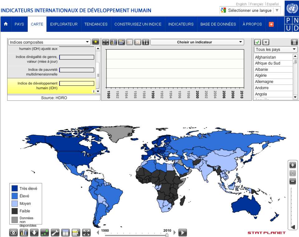This screenshot has width=299, height=237.
Task: Switch to the Tendances tab
Action: 96,24
